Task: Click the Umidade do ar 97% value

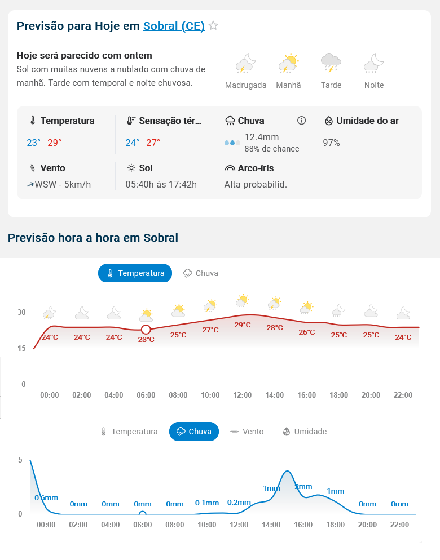Action: [x=331, y=143]
